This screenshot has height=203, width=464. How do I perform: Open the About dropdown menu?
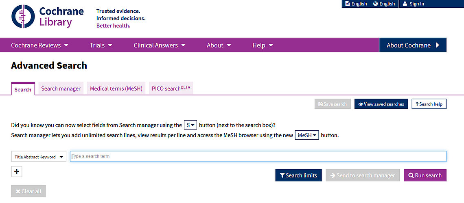[219, 45]
